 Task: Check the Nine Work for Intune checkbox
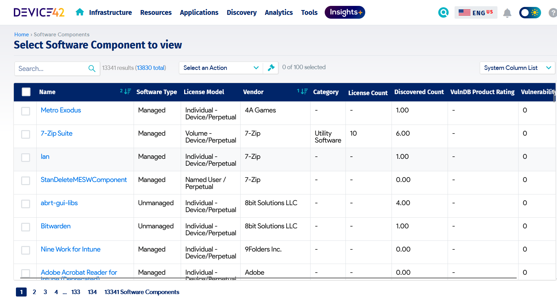pyautogui.click(x=26, y=250)
